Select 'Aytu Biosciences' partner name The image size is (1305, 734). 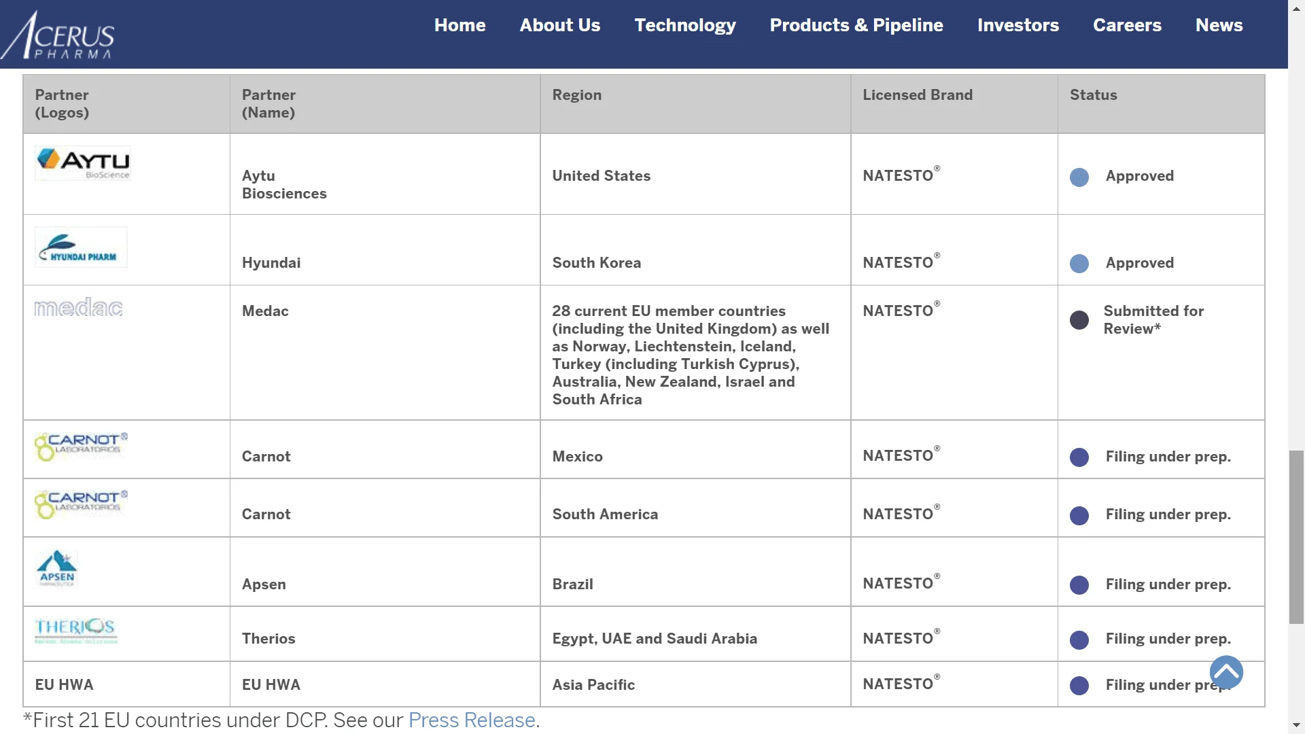tap(284, 184)
